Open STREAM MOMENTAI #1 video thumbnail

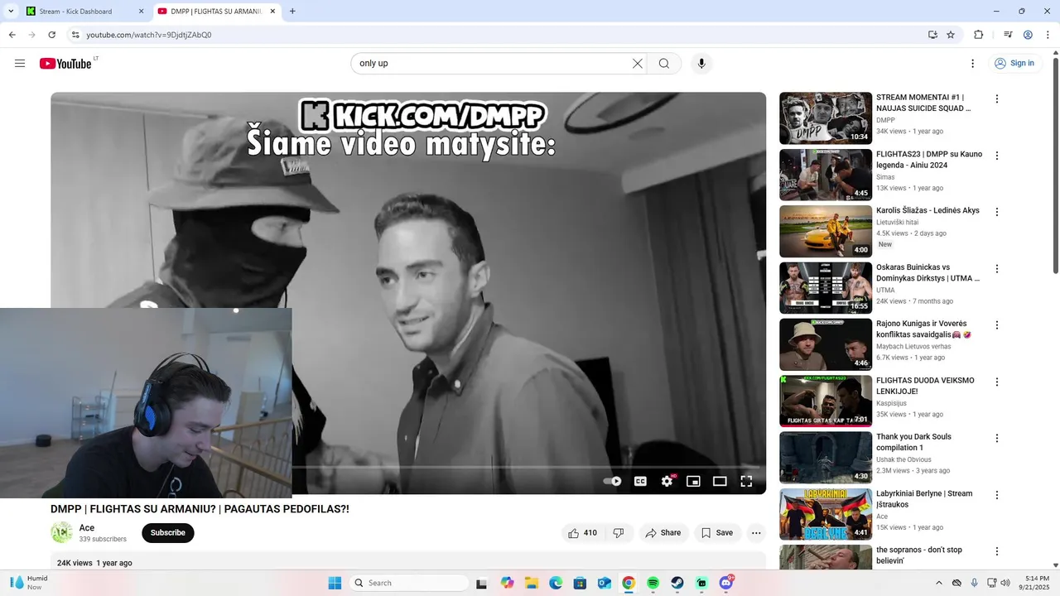826,118
